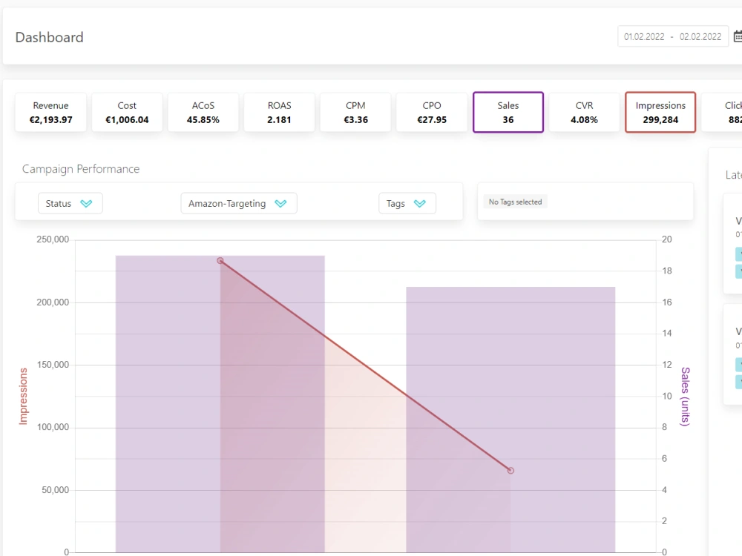Open the Tags dropdown
This screenshot has width=742, height=556.
[x=407, y=203]
